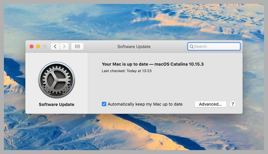Click the 'Last checked: Today at 13:23' text
The height and width of the screenshot is (154, 268).
(126, 71)
